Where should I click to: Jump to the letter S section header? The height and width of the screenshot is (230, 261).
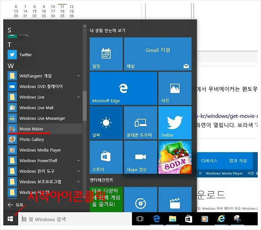[x=9, y=30]
